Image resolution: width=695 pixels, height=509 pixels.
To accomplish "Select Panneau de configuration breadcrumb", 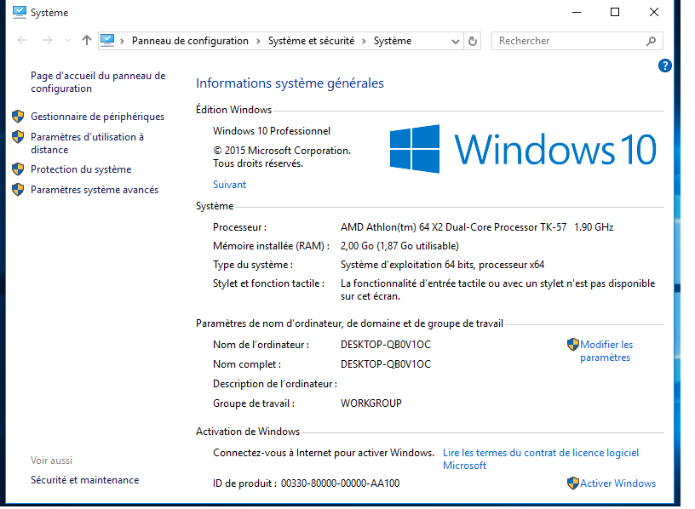I will pos(190,41).
